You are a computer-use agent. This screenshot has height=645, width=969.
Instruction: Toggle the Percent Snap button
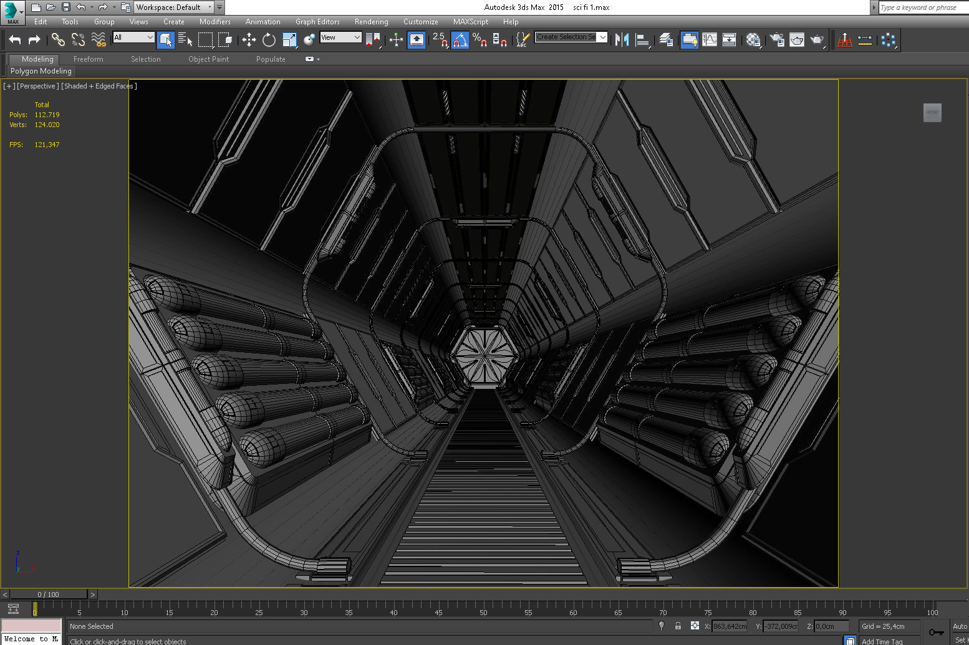[480, 40]
